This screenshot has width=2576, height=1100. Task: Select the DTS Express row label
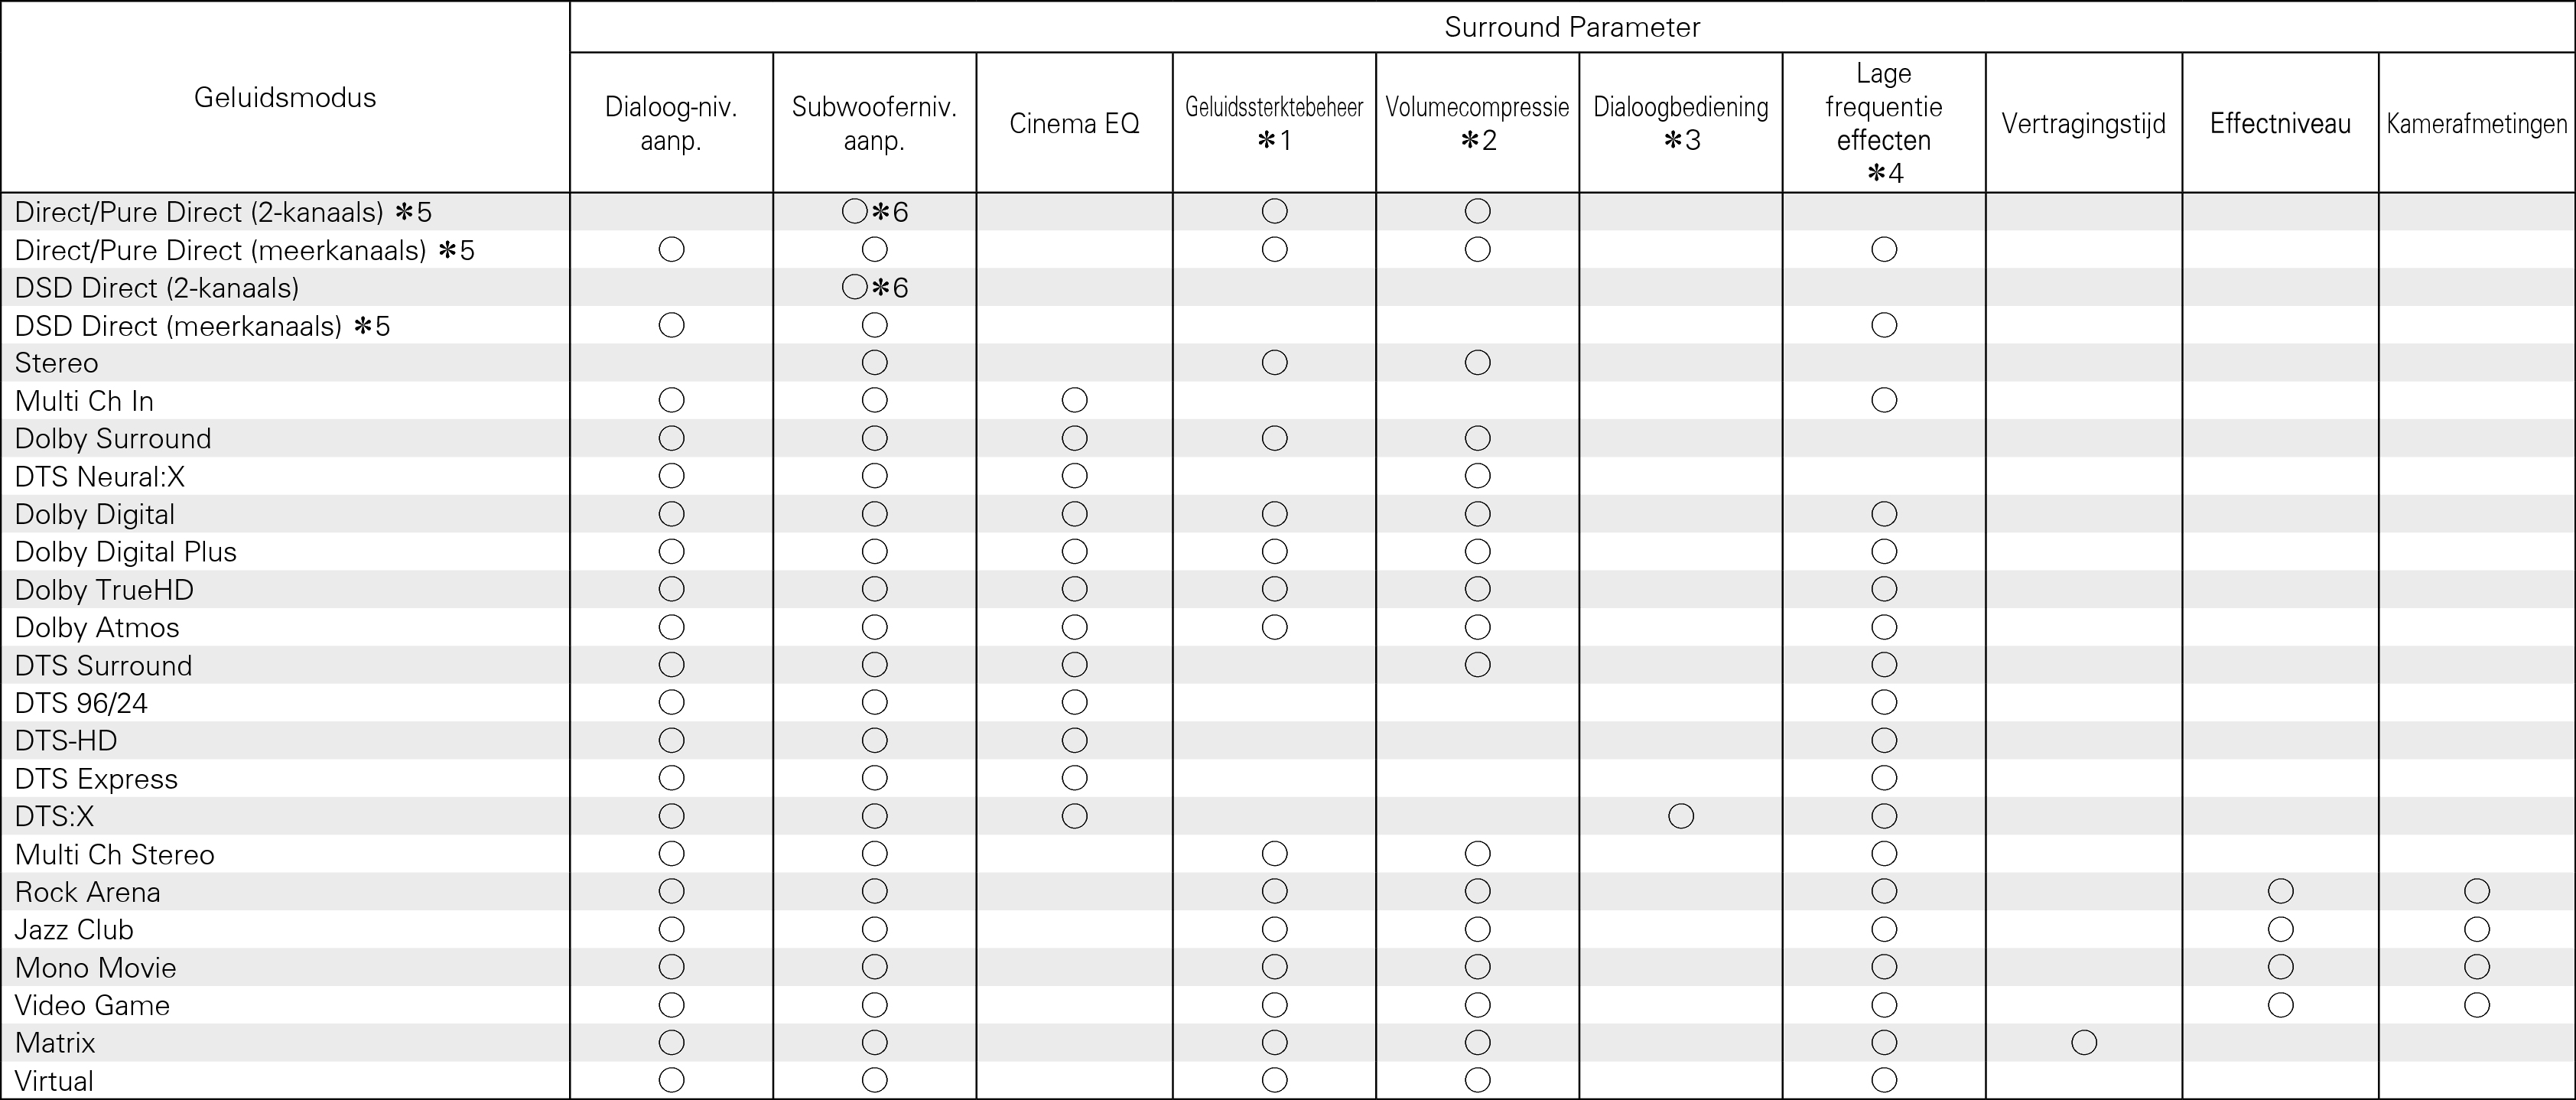pyautogui.click(x=96, y=779)
